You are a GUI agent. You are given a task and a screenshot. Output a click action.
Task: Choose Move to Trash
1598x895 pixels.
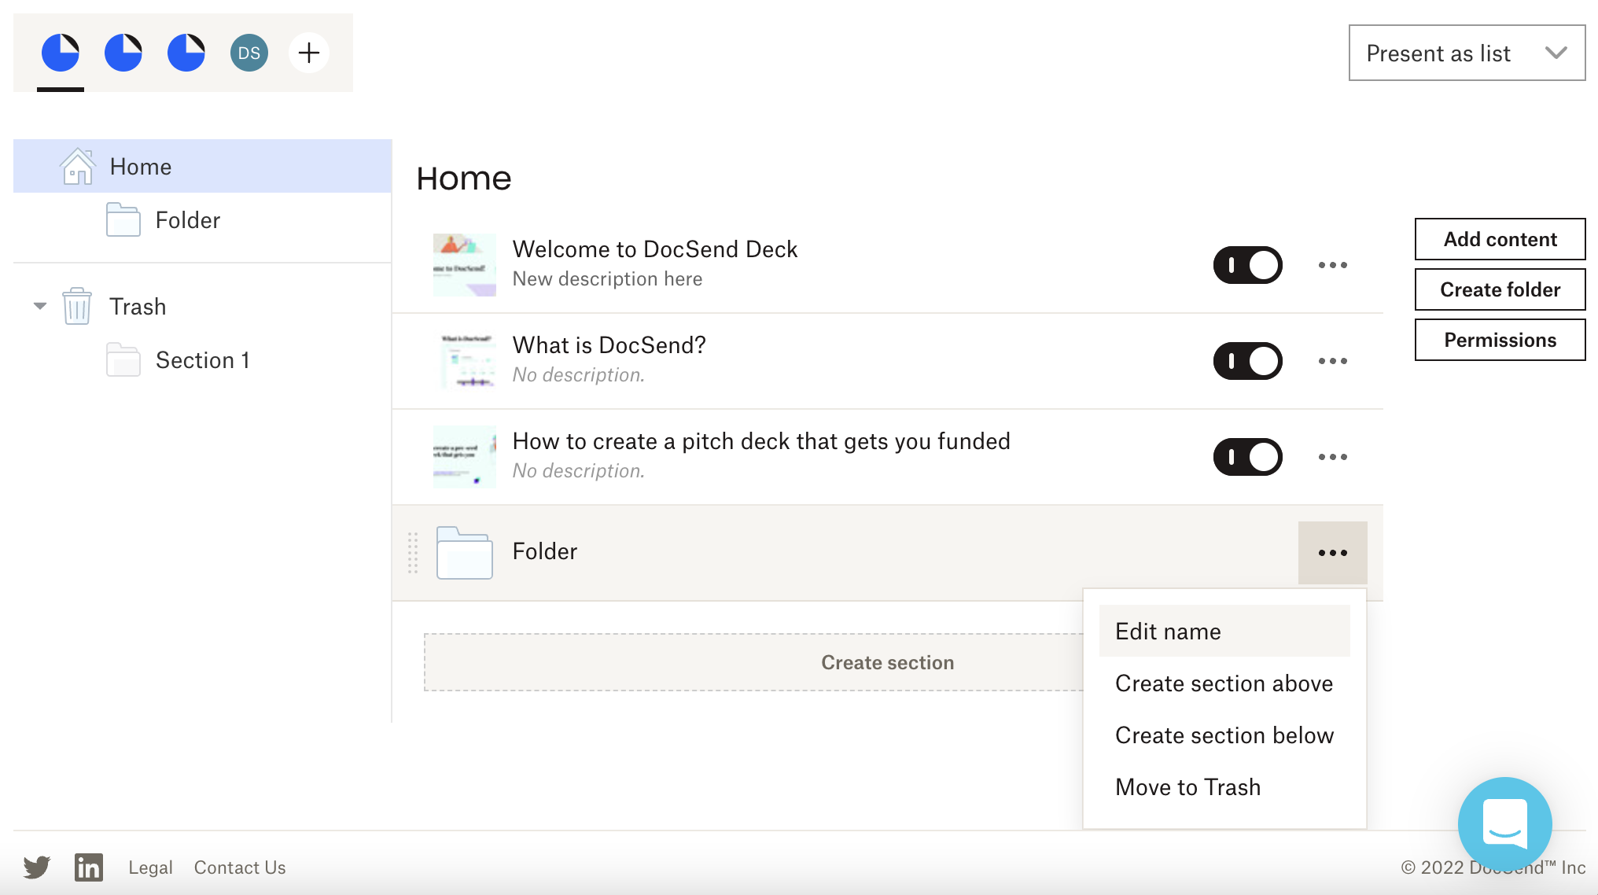click(1224, 787)
